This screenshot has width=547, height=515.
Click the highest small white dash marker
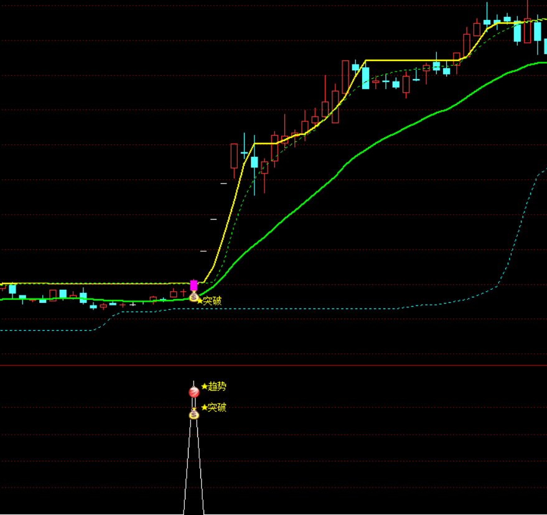click(224, 183)
